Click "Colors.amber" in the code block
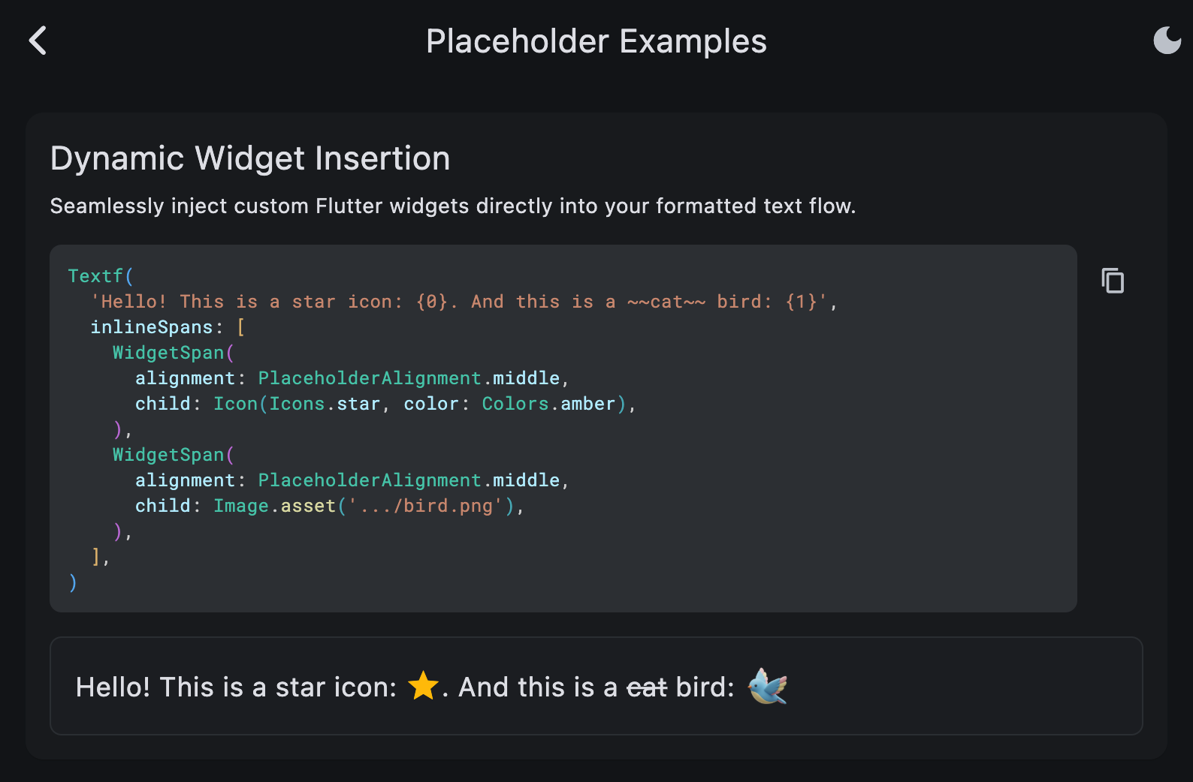 pyautogui.click(x=548, y=404)
